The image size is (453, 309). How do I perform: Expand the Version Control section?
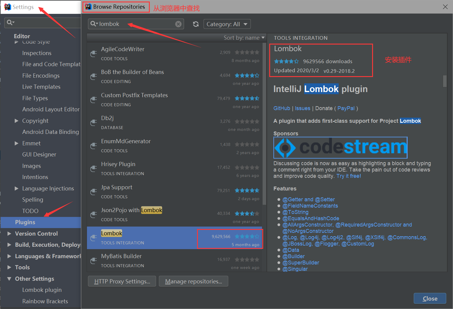point(9,233)
